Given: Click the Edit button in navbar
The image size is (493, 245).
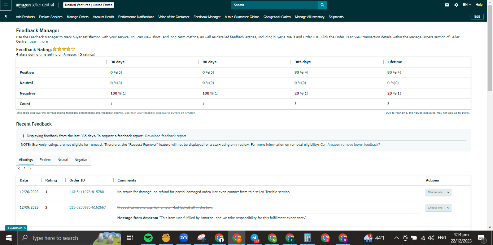Looking at the screenshot, I should click(477, 17).
